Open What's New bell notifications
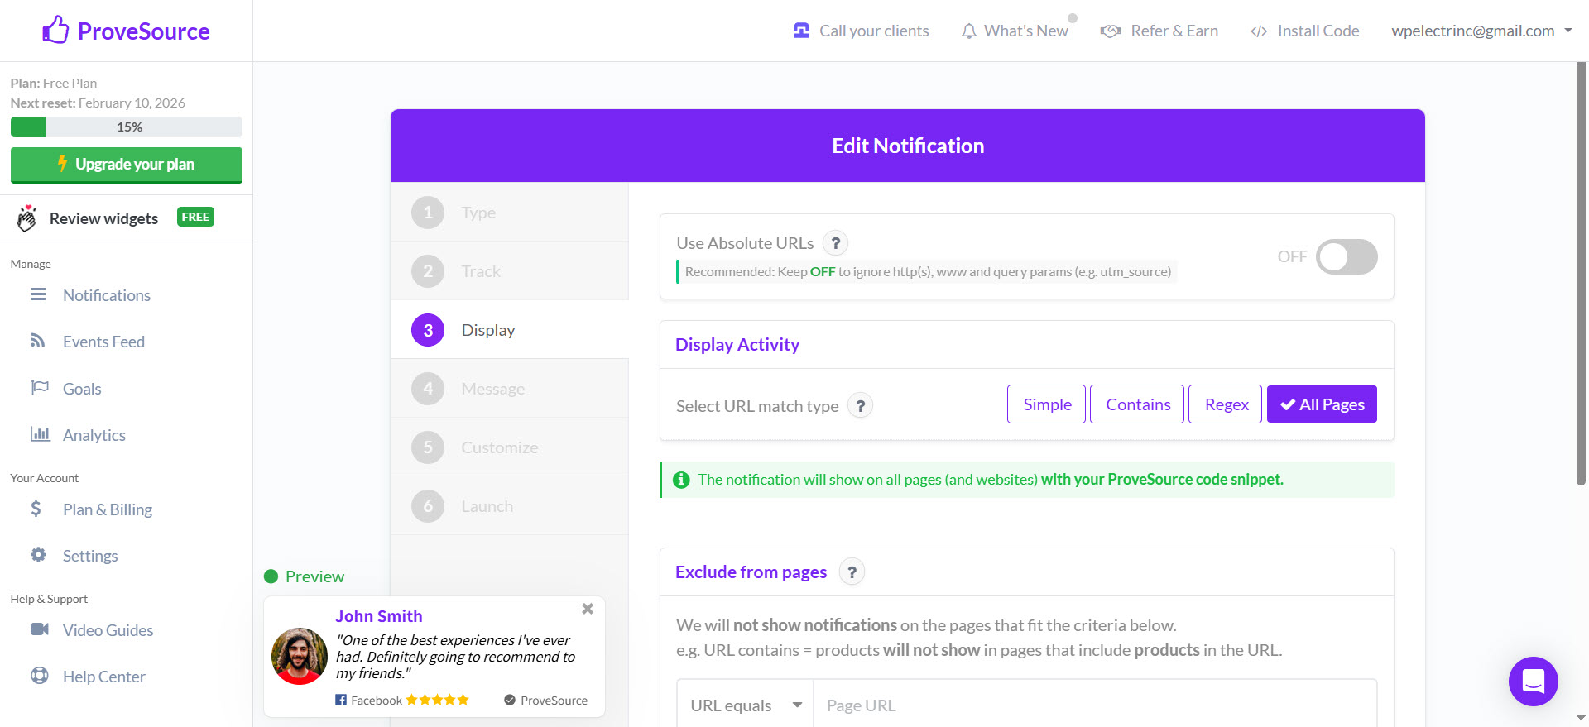Viewport: 1589px width, 727px height. 1015,31
